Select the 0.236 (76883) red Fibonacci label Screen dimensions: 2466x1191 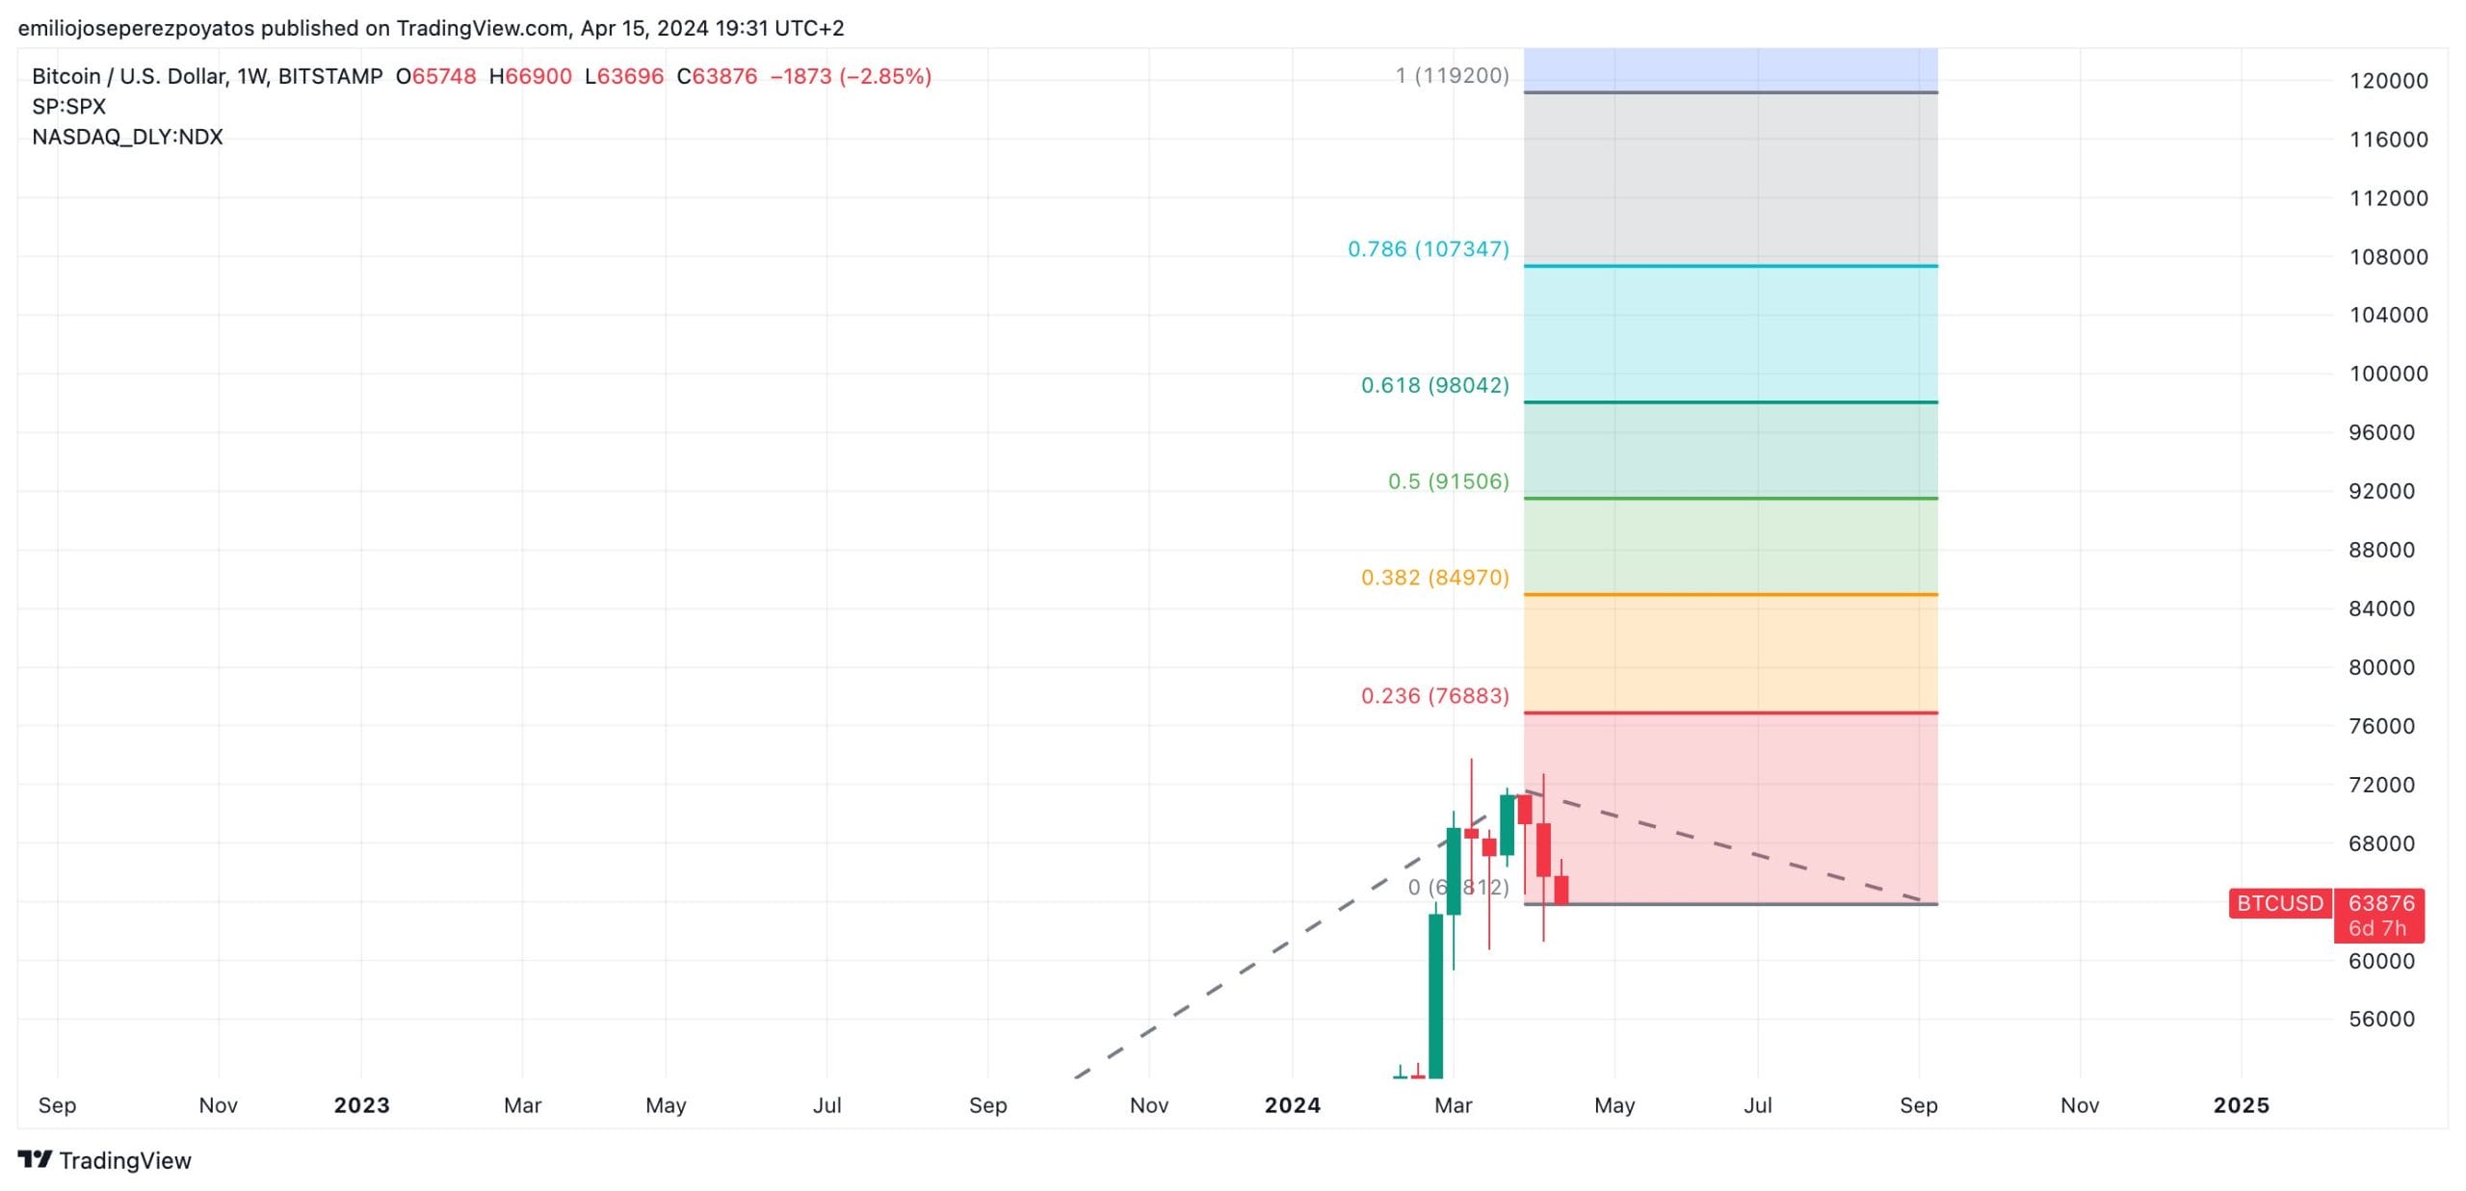[x=1434, y=696]
